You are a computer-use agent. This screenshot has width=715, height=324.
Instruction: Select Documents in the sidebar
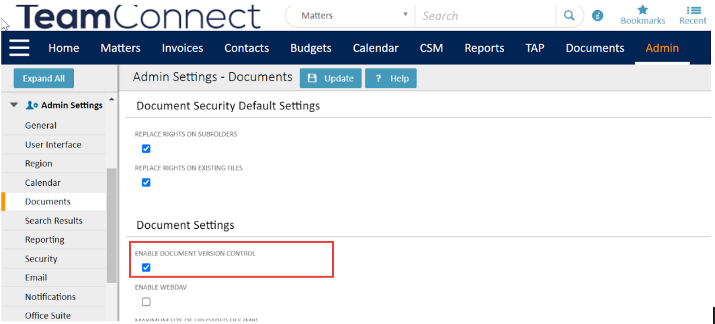click(54, 202)
